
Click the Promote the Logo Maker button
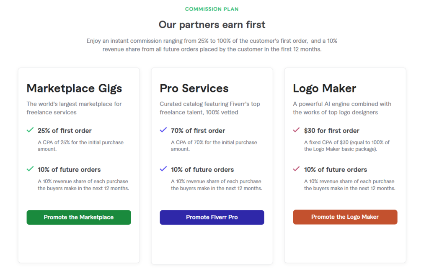tap(345, 217)
